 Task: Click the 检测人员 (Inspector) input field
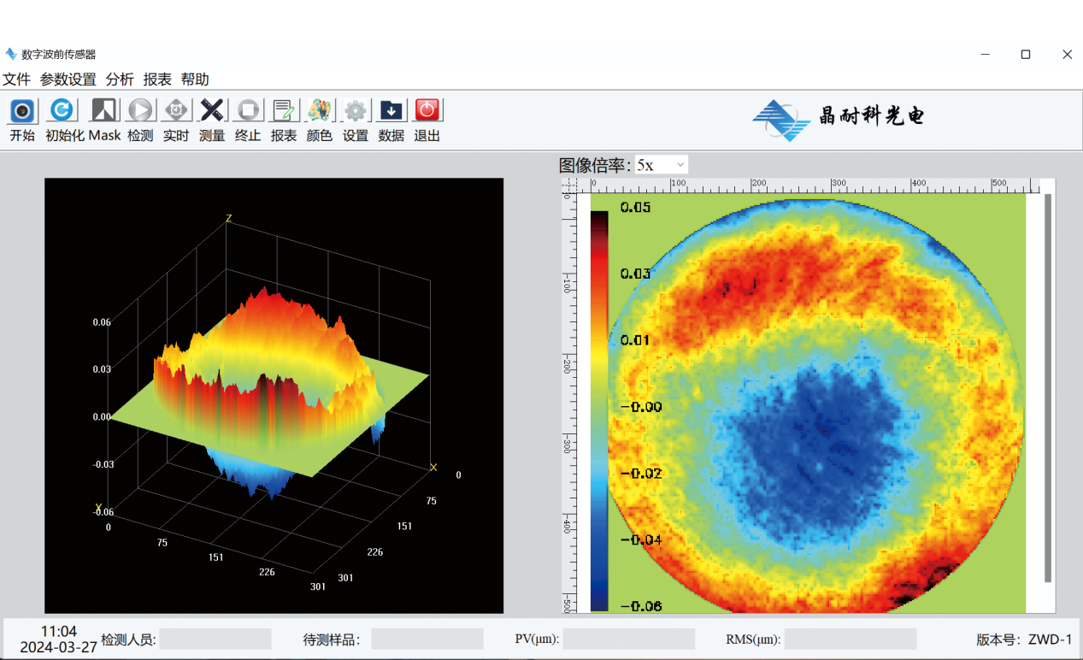(215, 639)
